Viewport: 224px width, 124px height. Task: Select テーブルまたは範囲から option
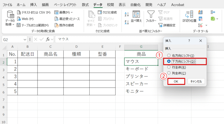click(x=33, y=25)
